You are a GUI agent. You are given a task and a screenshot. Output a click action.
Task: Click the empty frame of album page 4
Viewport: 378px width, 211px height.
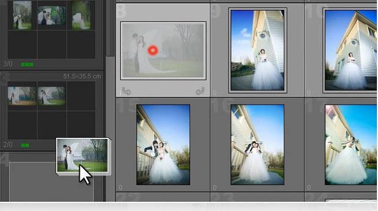[51, 181]
